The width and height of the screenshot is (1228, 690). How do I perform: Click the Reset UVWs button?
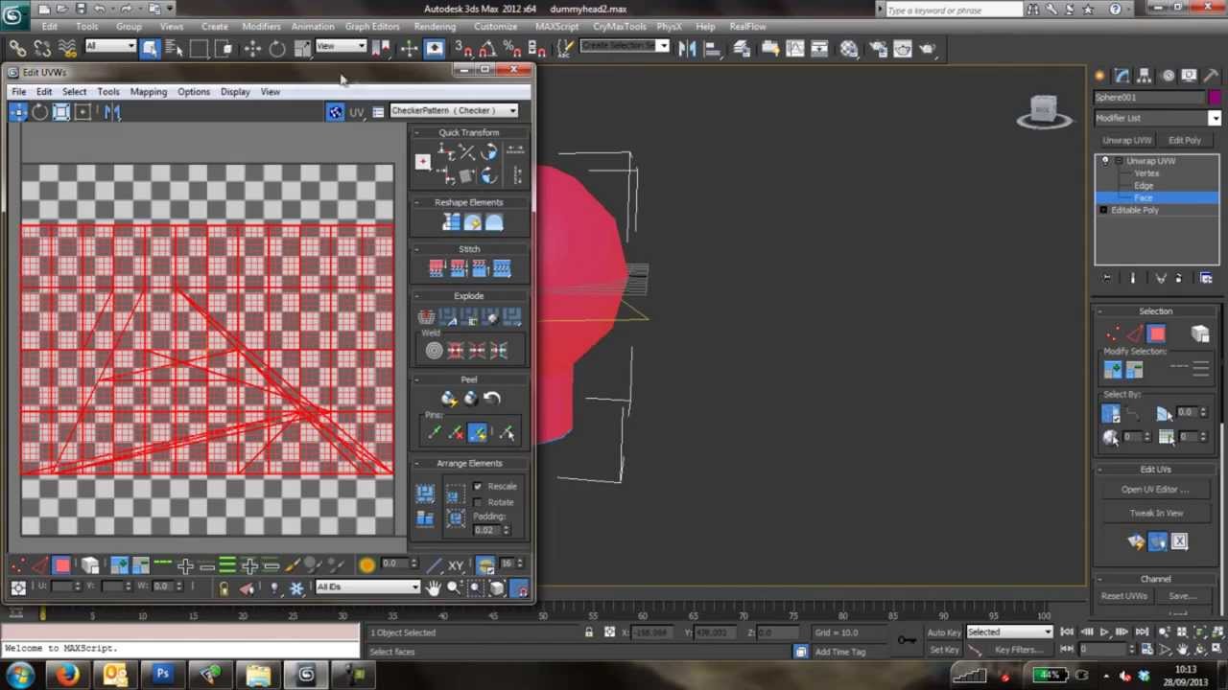tap(1124, 596)
